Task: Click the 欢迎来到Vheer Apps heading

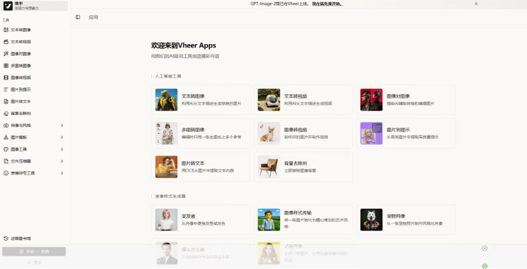Action: 184,45
